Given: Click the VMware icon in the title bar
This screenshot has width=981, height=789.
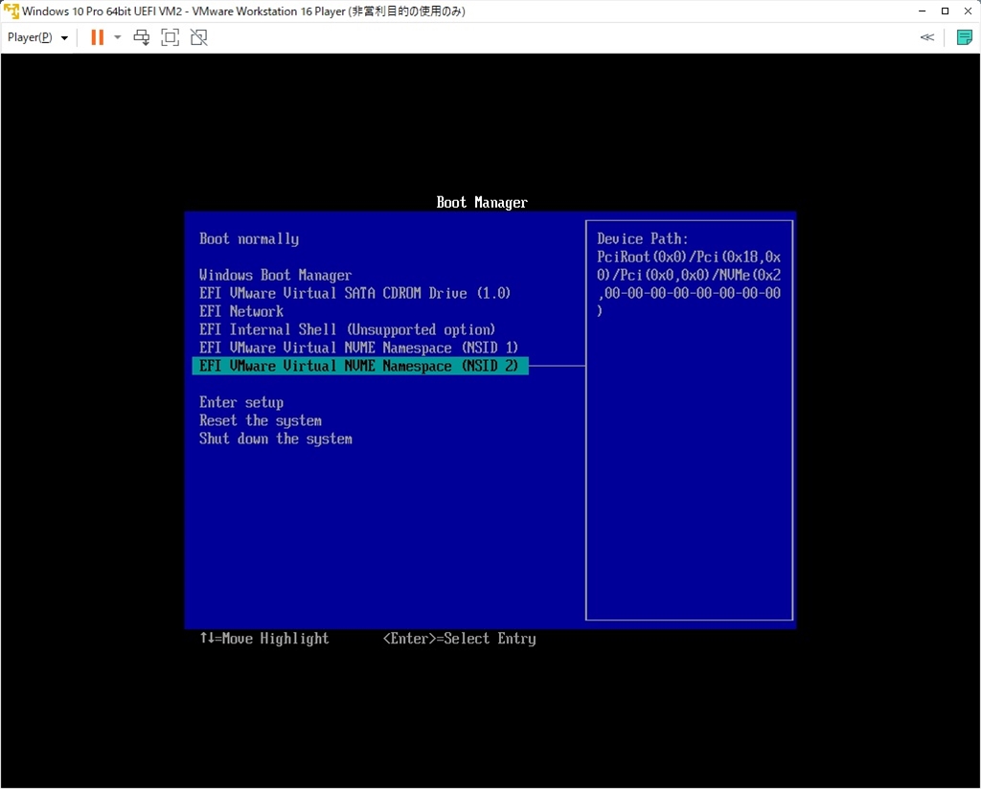Looking at the screenshot, I should pos(11,11).
